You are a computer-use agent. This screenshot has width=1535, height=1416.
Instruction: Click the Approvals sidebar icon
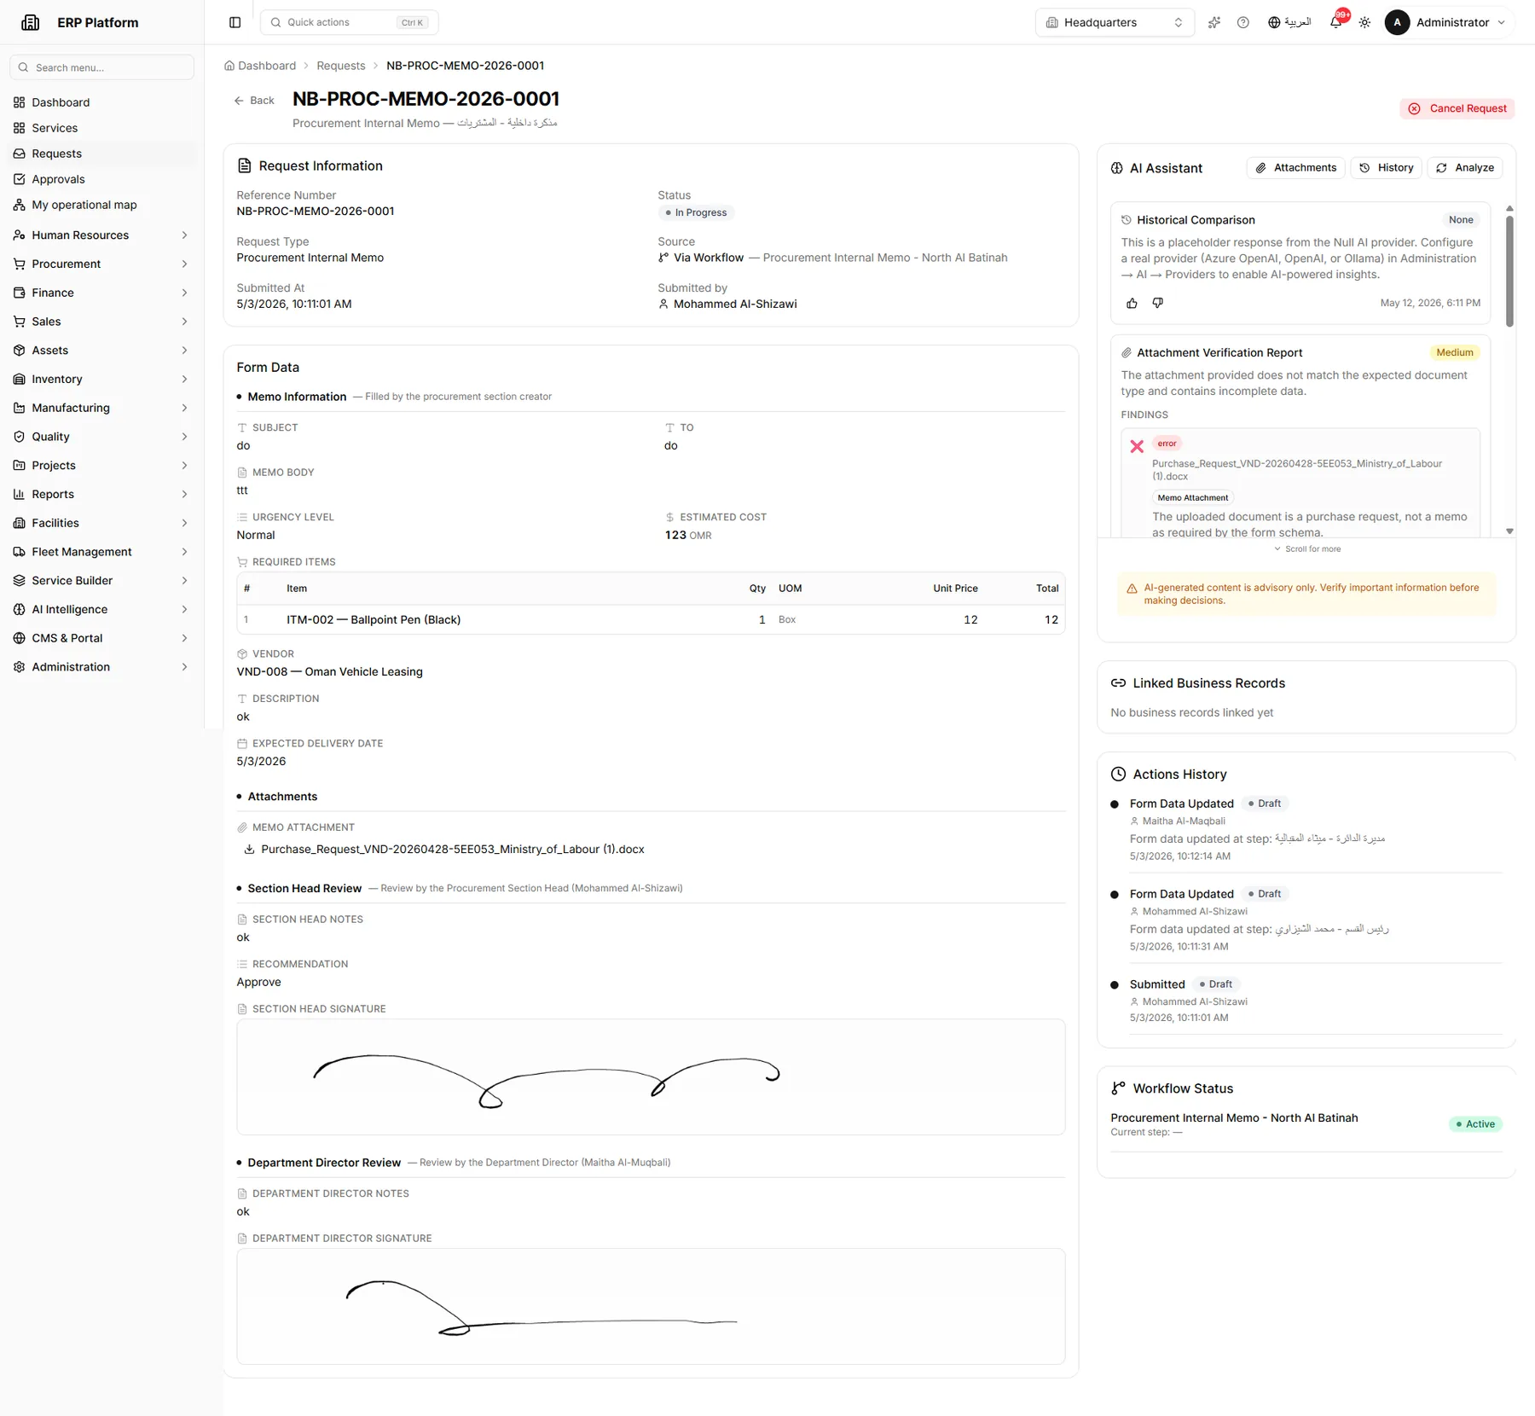coord(20,179)
